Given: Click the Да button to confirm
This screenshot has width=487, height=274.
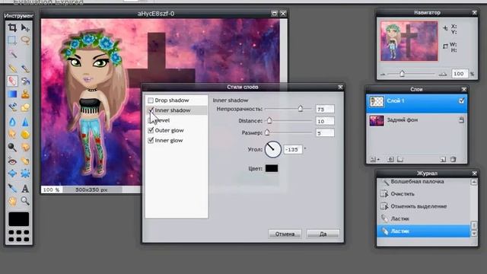Looking at the screenshot, I should [x=323, y=234].
